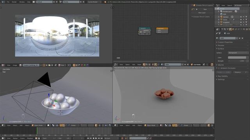The image size is (250, 140).
Task: Expand the Custom Properties panel
Action: click(225, 42)
